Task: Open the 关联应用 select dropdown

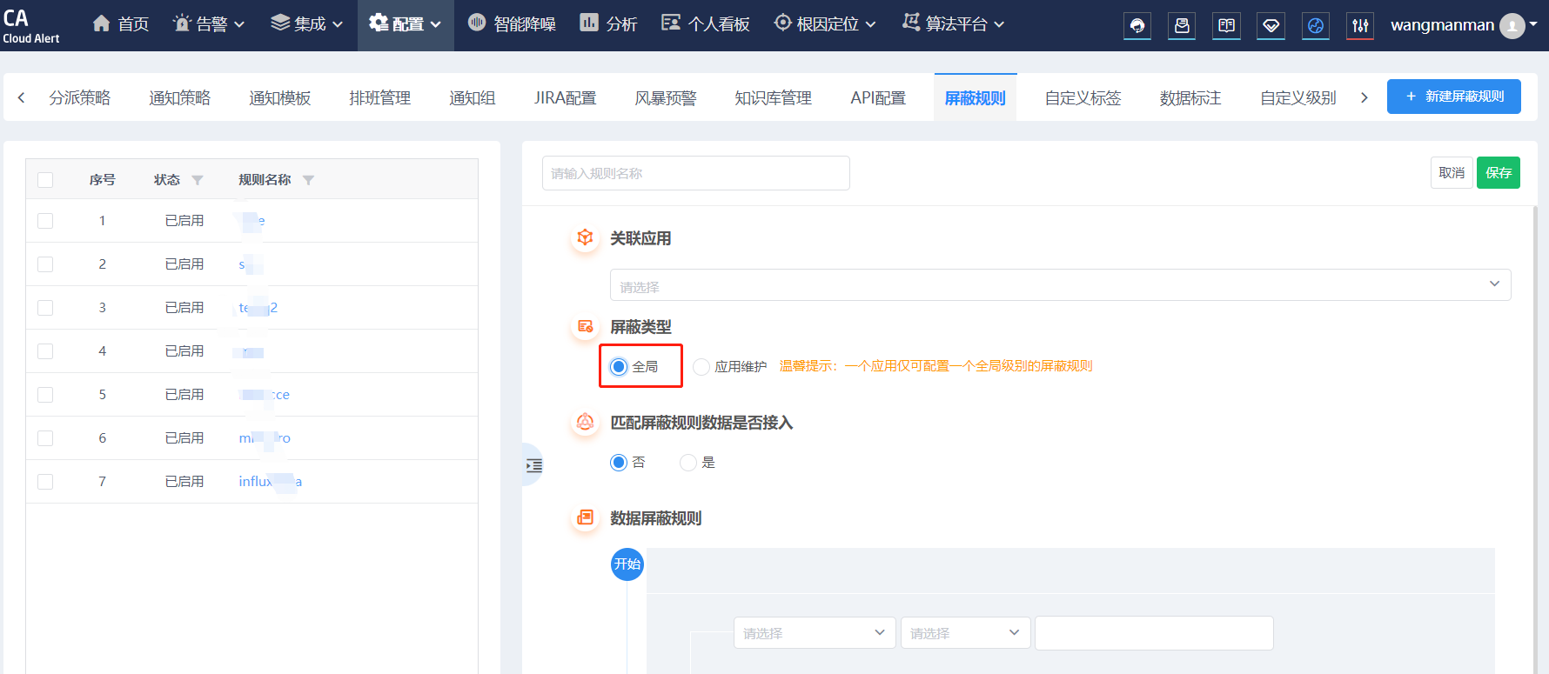Action: click(x=1060, y=285)
